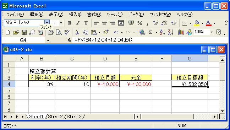Open the Name Box dropdown arrow
This screenshot has width=230, height=130.
pos(48,40)
